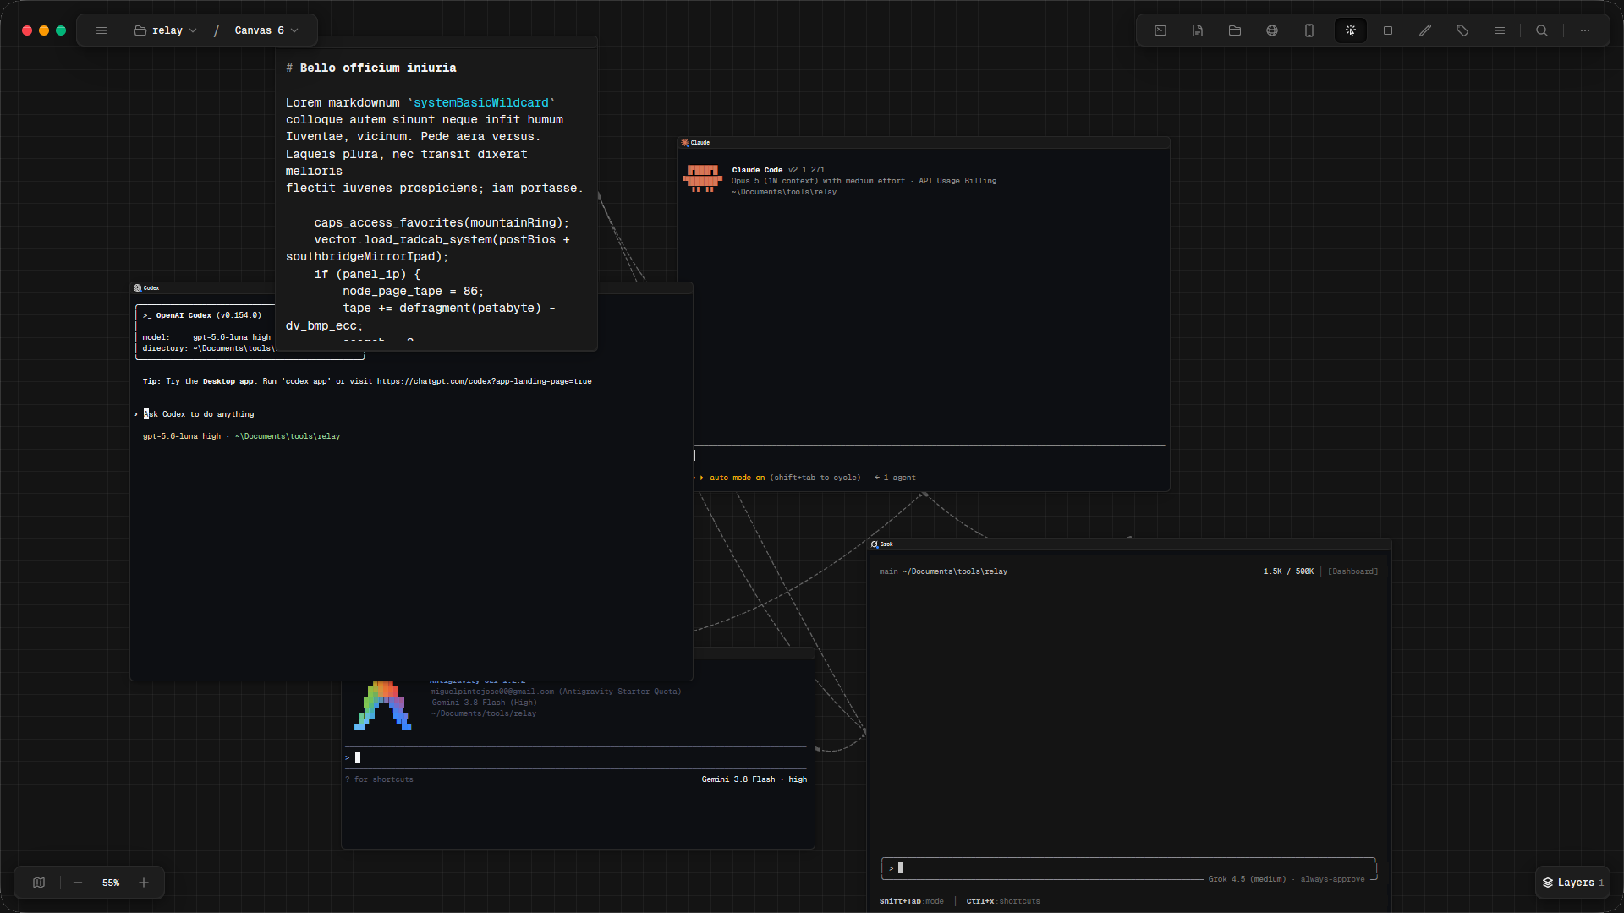Open the chatgpt.com codex link
The width and height of the screenshot is (1624, 913).
[484, 381]
